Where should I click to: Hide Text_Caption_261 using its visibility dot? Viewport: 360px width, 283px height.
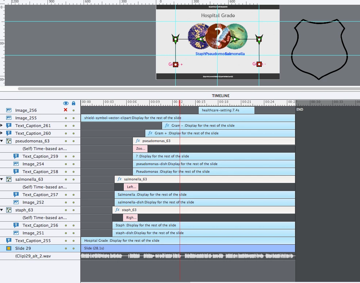click(x=66, y=126)
